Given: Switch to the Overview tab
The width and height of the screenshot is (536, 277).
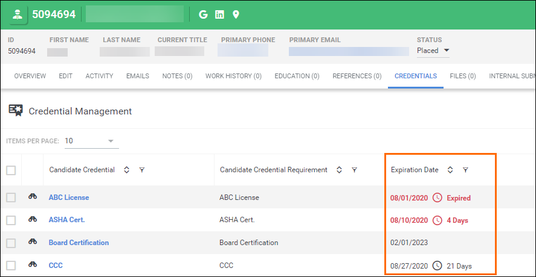Looking at the screenshot, I should tap(30, 76).
